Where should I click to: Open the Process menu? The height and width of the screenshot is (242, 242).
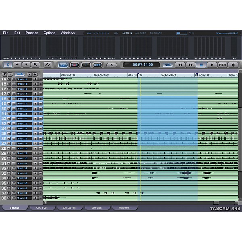click(x=32, y=33)
